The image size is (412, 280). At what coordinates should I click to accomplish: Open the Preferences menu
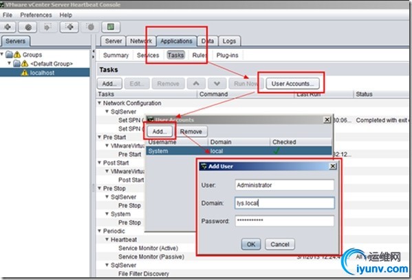click(x=36, y=15)
